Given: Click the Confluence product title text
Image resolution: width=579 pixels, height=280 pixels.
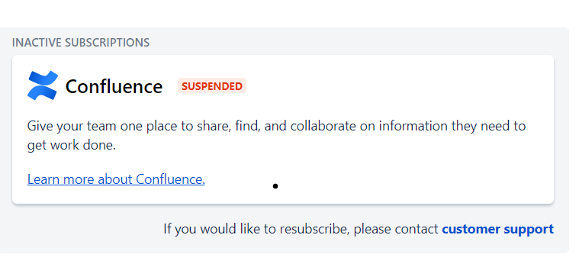Looking at the screenshot, I should pyautogui.click(x=114, y=86).
